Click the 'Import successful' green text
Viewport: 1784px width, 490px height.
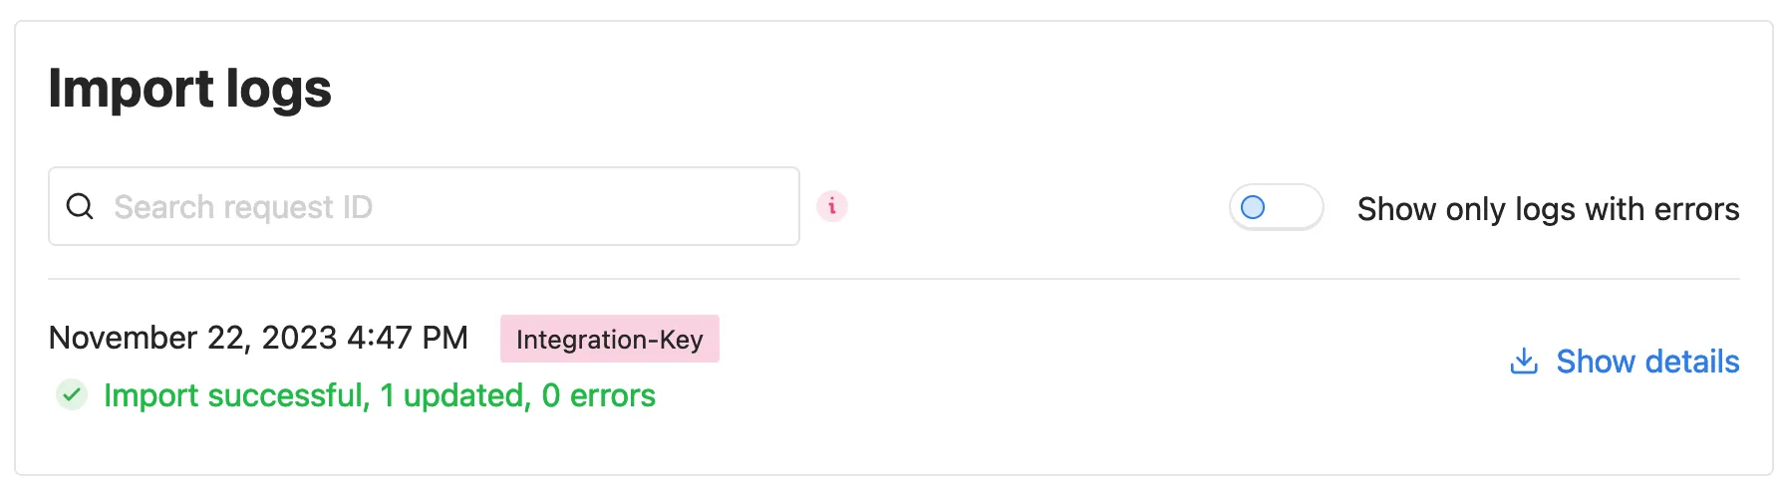point(237,395)
